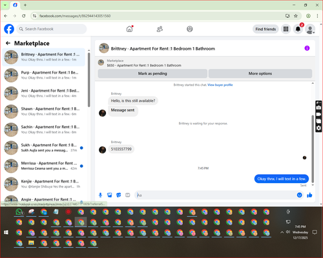This screenshot has height=258, width=323.
Task: Open the account avatar menu
Action: (x=310, y=29)
